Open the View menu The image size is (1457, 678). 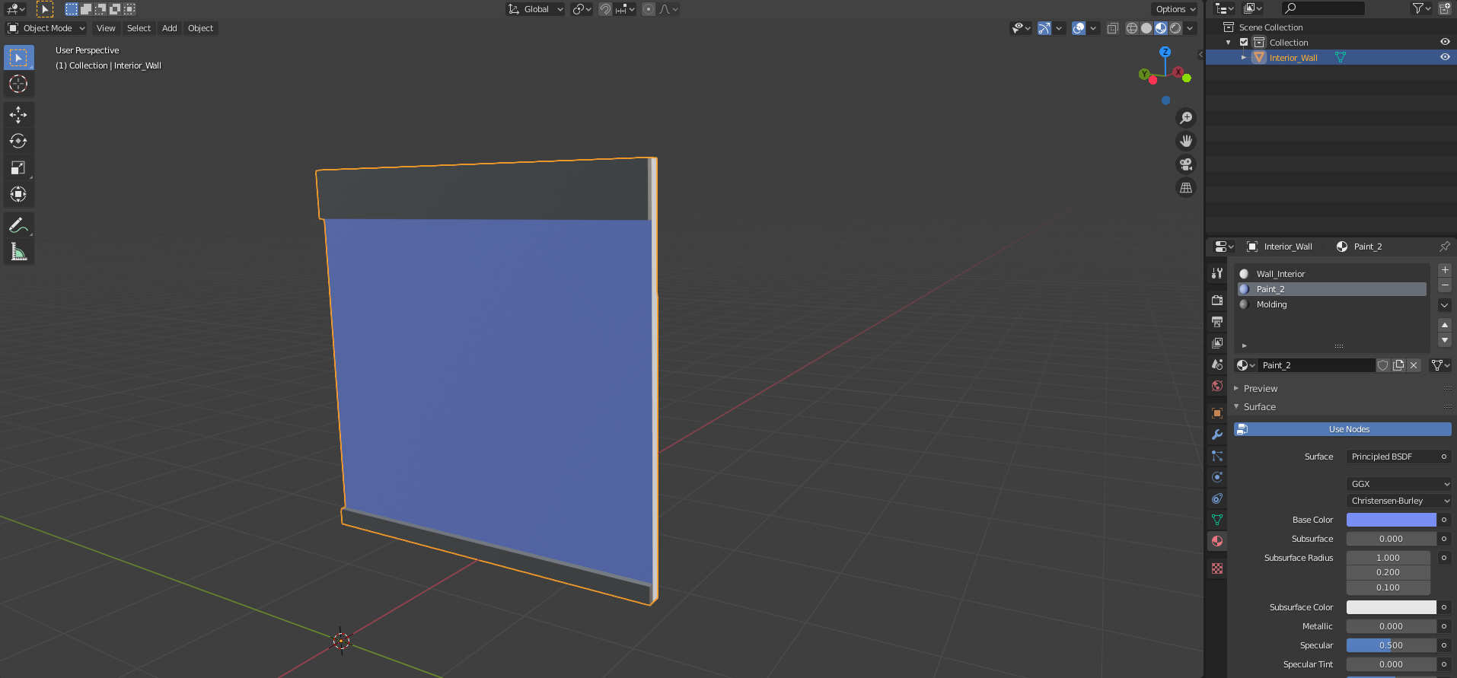(106, 28)
